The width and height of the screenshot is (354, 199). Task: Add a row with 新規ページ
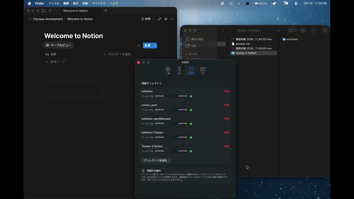[56, 62]
